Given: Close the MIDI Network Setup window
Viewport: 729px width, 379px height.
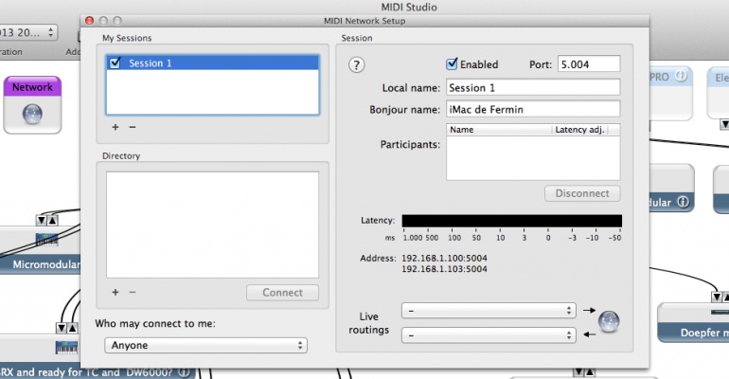Looking at the screenshot, I should coord(90,21).
